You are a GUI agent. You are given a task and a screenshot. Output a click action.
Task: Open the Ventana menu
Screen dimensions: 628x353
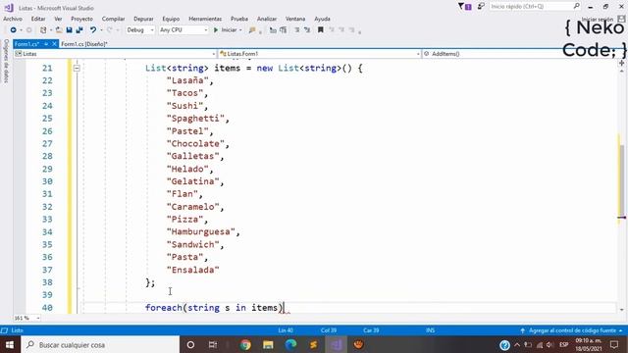point(295,19)
